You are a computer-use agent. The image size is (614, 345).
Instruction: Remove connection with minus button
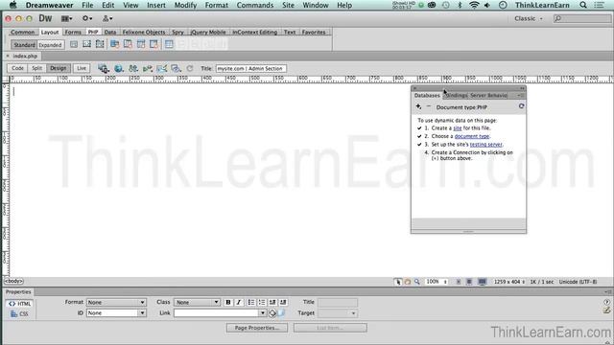pos(429,106)
